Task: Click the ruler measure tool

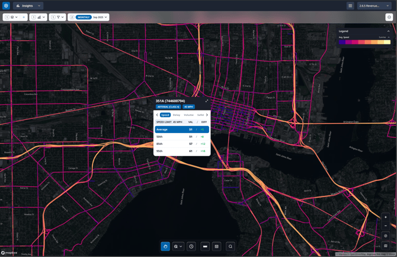Action: pyautogui.click(x=205, y=246)
